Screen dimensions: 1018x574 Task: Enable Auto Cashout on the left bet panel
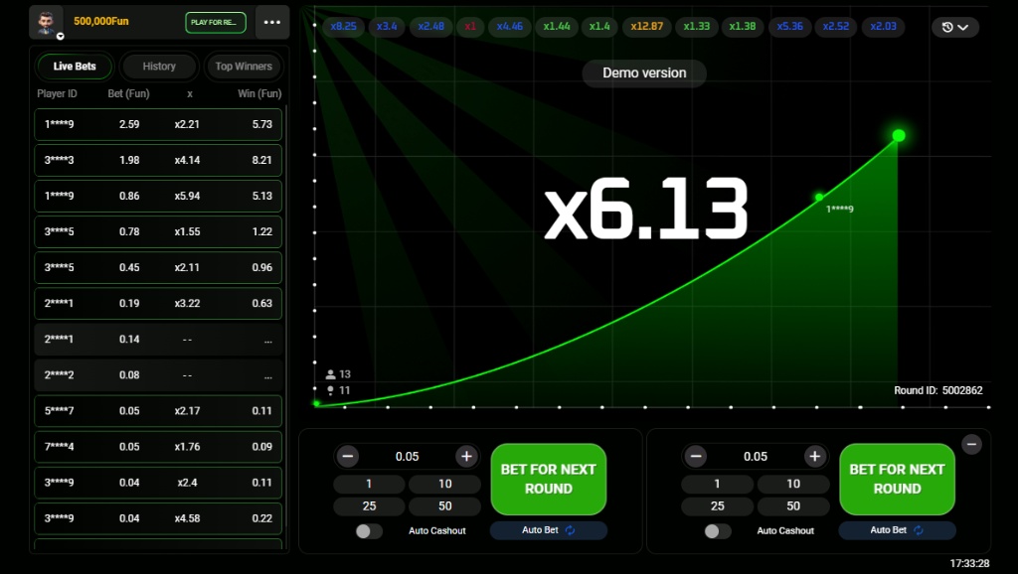[x=367, y=530]
